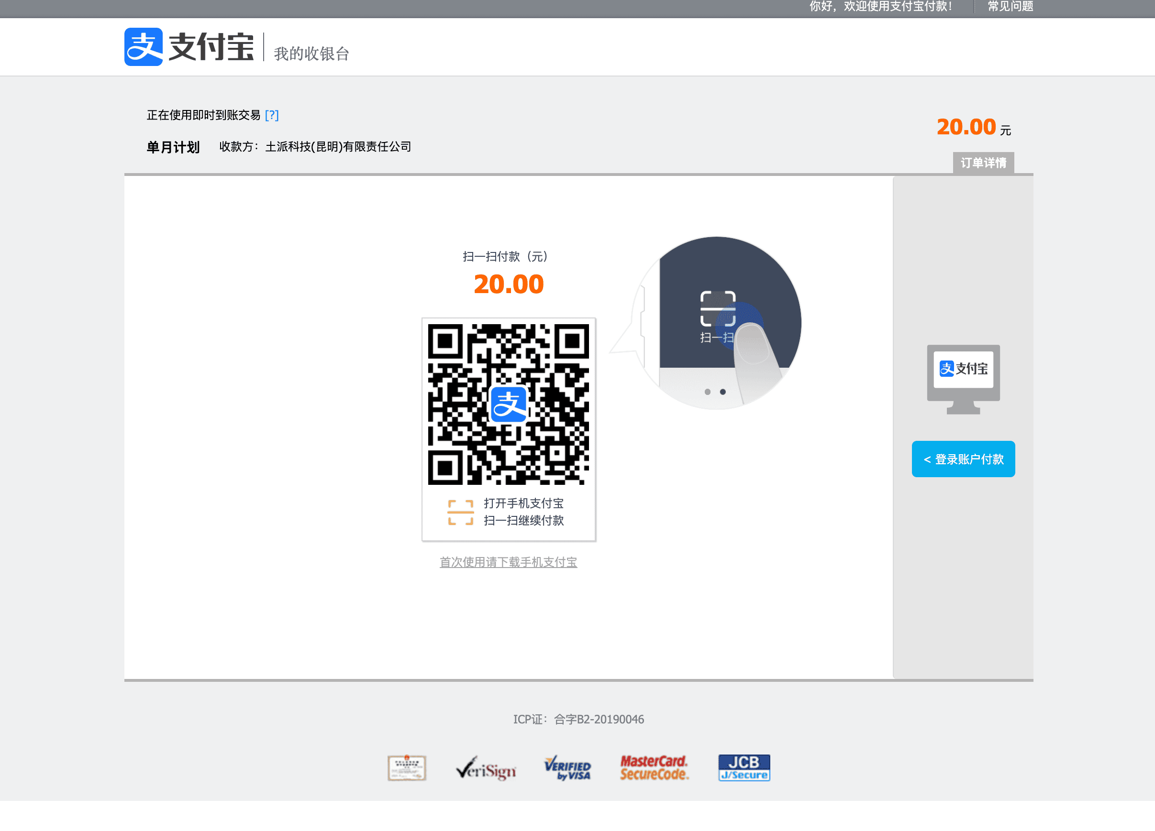Click the Alipay computer monitor icon
The width and height of the screenshot is (1155, 831).
(x=963, y=380)
